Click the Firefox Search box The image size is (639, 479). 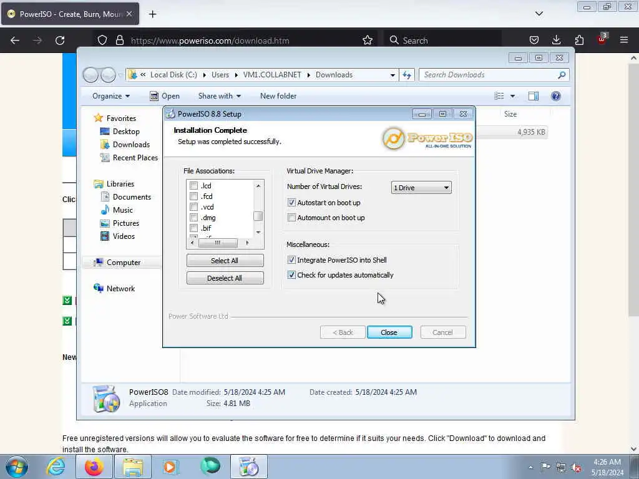(442, 41)
